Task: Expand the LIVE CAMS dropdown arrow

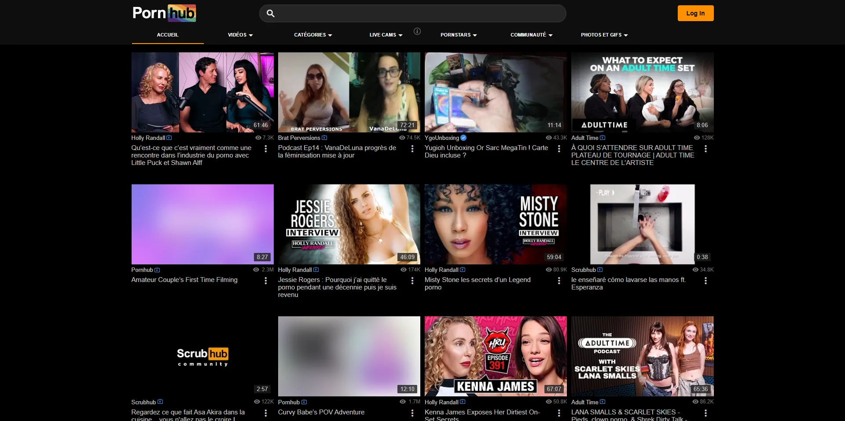Action: click(400, 35)
